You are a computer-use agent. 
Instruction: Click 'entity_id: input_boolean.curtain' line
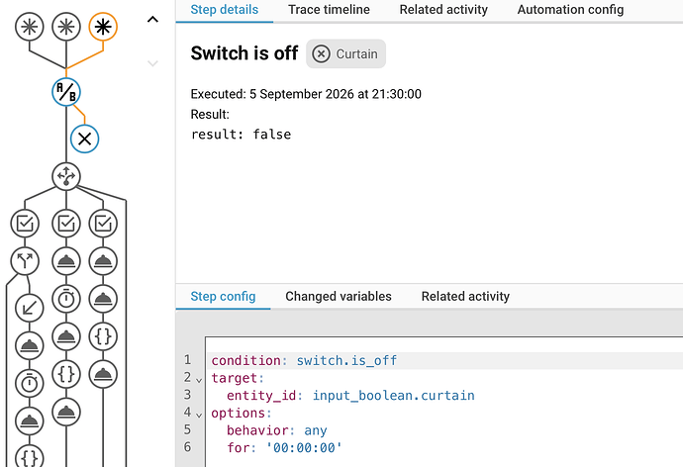click(x=350, y=396)
